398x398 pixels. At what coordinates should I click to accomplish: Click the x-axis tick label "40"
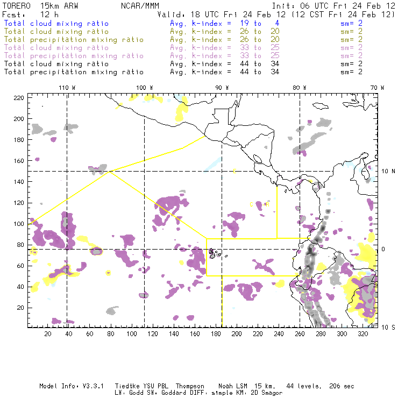point(69,334)
